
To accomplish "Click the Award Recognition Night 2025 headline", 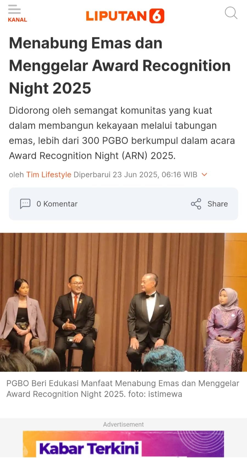I will (120, 66).
